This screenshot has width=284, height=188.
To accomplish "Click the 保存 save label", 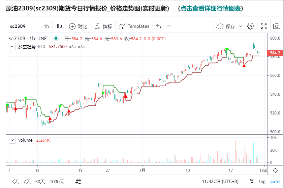I will [230, 27].
